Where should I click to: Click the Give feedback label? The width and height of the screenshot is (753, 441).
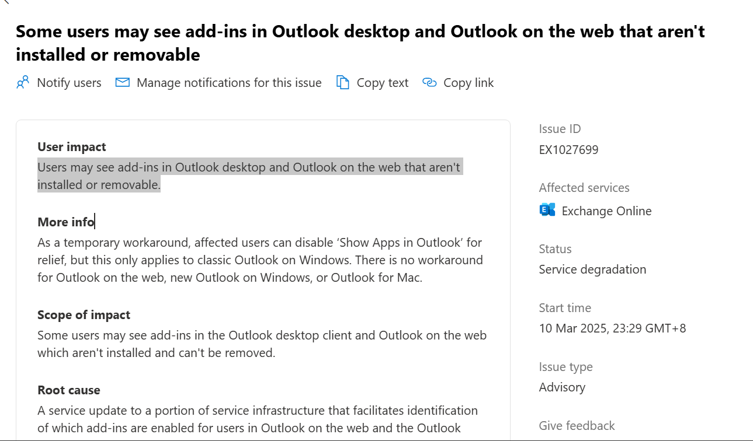[577, 426]
